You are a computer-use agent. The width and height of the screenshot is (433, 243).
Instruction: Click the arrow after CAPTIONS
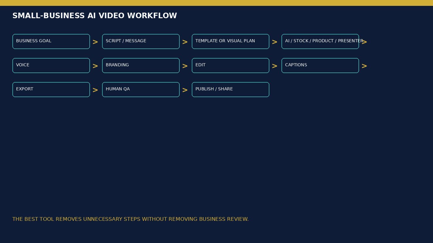pyautogui.click(x=364, y=66)
